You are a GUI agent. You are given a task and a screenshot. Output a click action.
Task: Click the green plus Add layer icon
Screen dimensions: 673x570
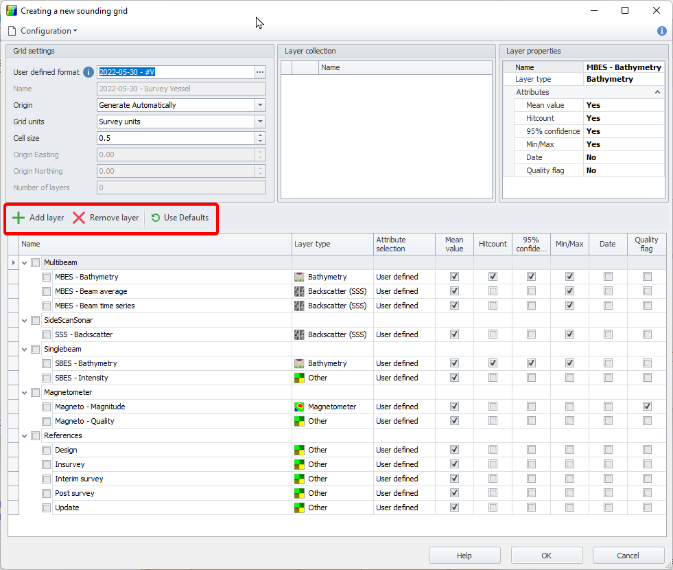coord(19,218)
